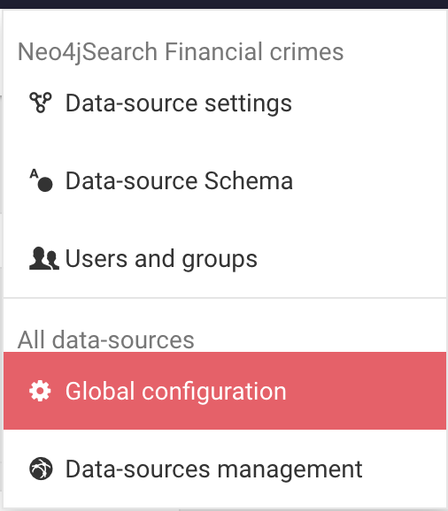Click the white gear icon for Global configuration
The height and width of the screenshot is (511, 448).
point(40,391)
